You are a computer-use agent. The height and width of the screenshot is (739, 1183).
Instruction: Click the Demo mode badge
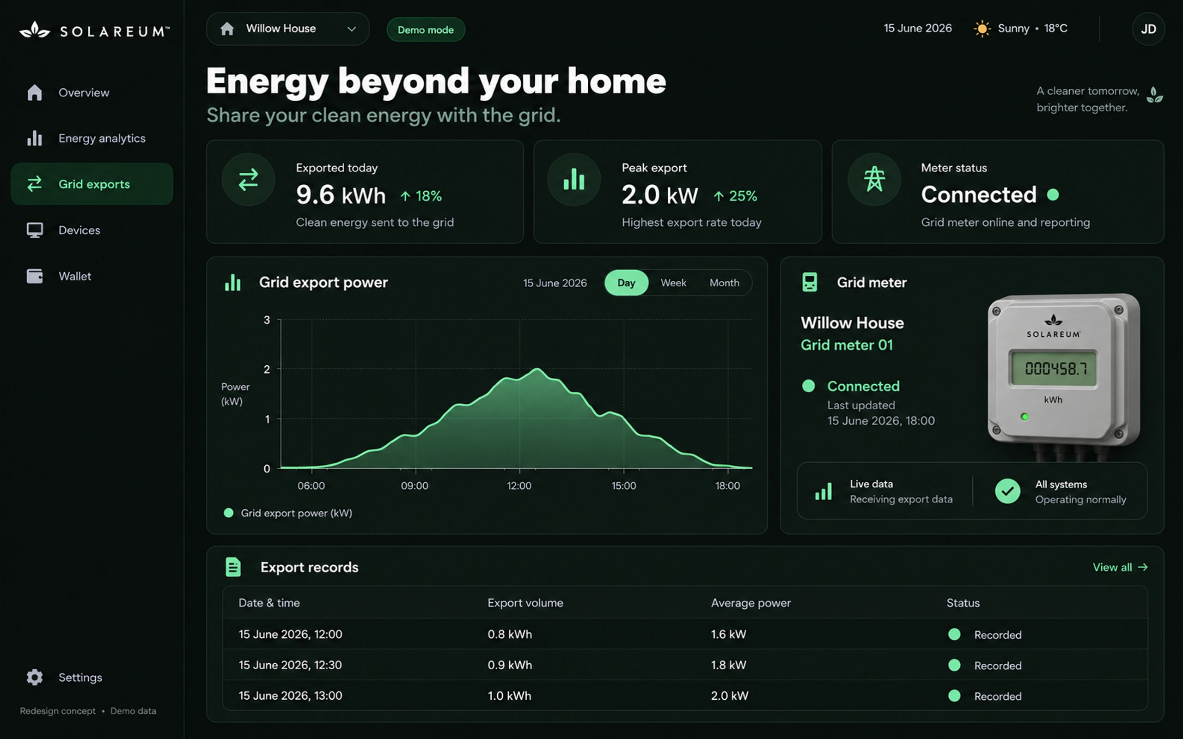[x=425, y=29]
